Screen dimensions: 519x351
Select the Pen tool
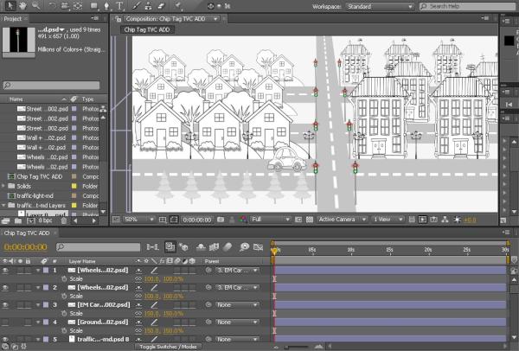[x=106, y=6]
